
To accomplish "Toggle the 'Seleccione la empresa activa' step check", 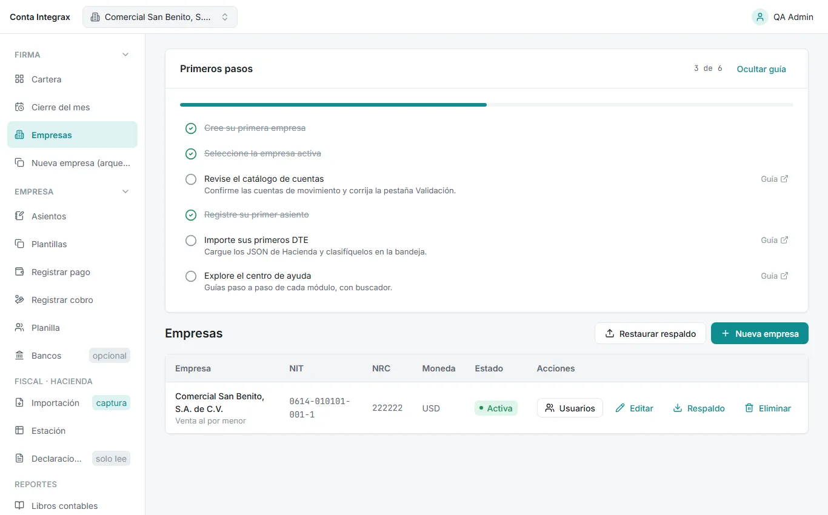I will click(x=191, y=154).
